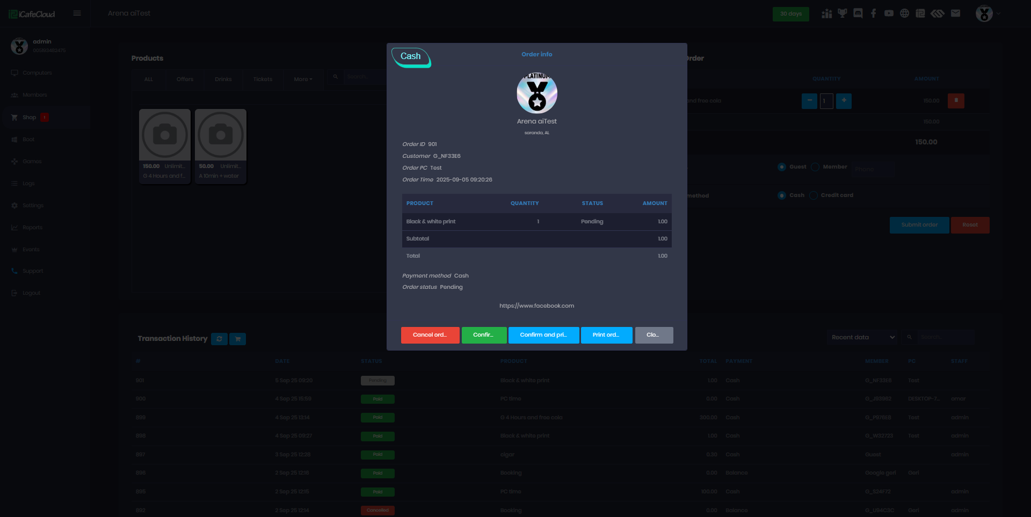Click the Transaction History search field
The height and width of the screenshot is (517, 1031).
pyautogui.click(x=945, y=337)
